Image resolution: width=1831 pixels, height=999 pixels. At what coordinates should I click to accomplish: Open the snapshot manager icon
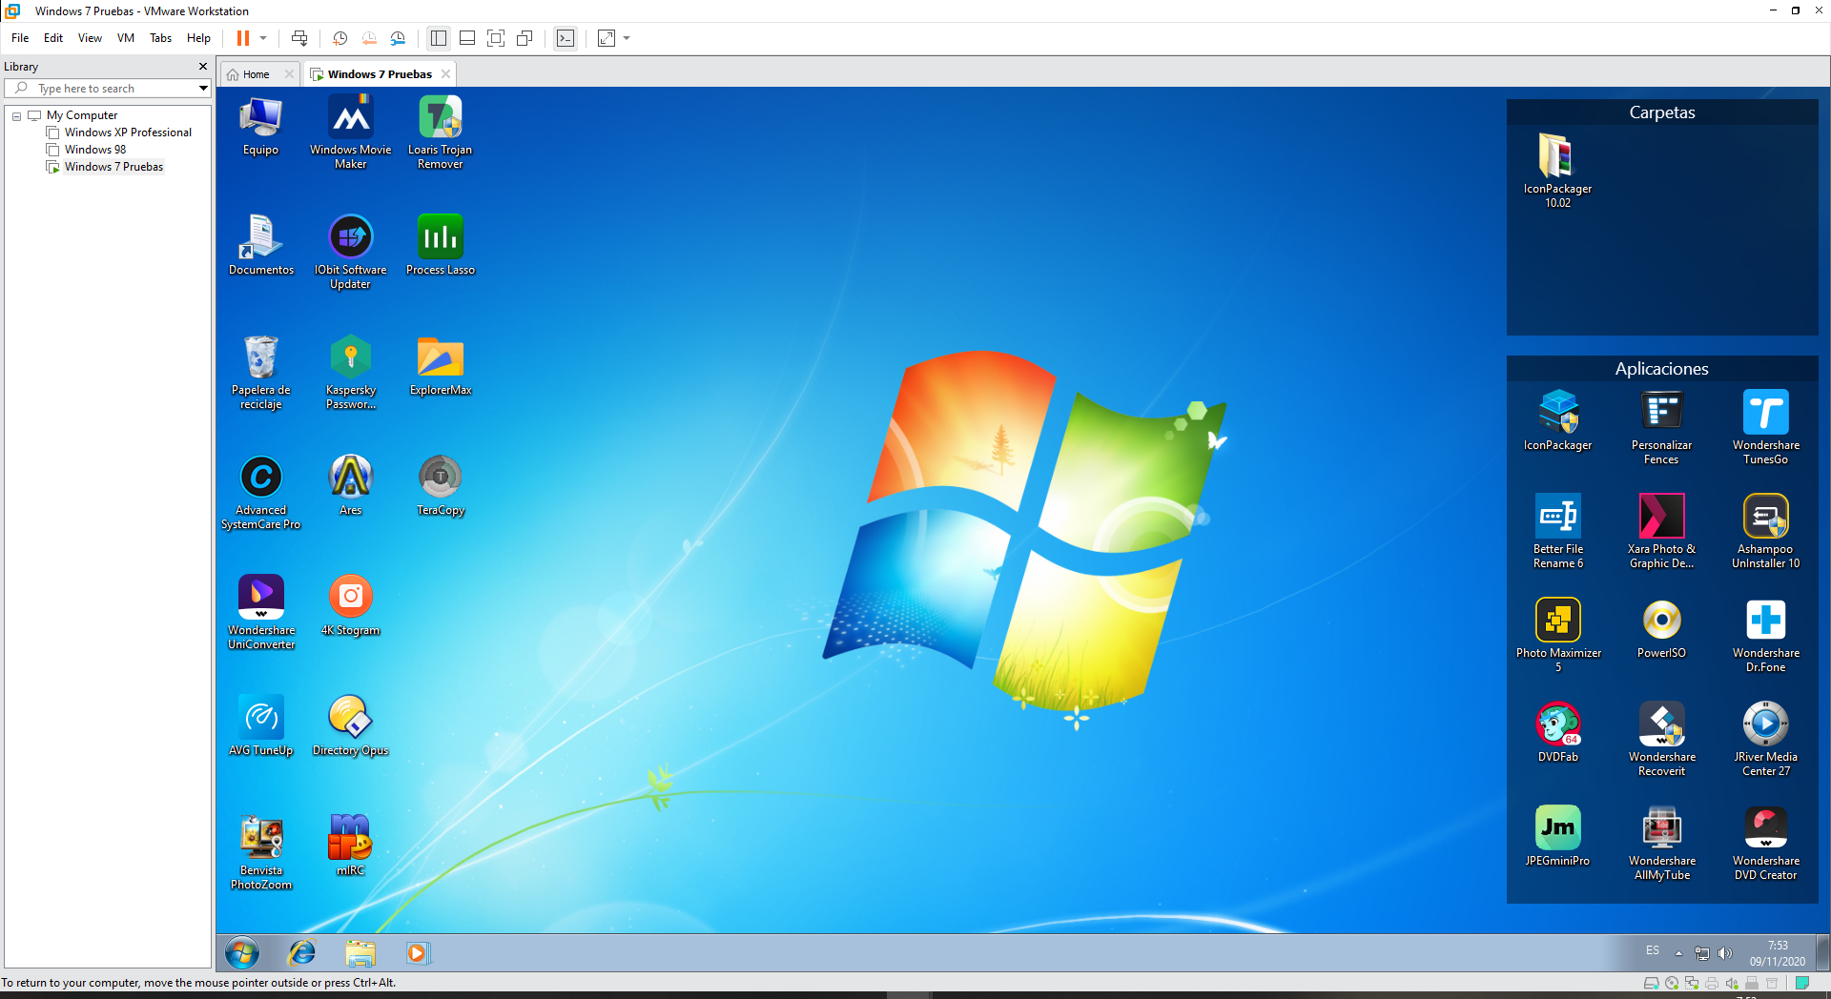[x=398, y=38]
